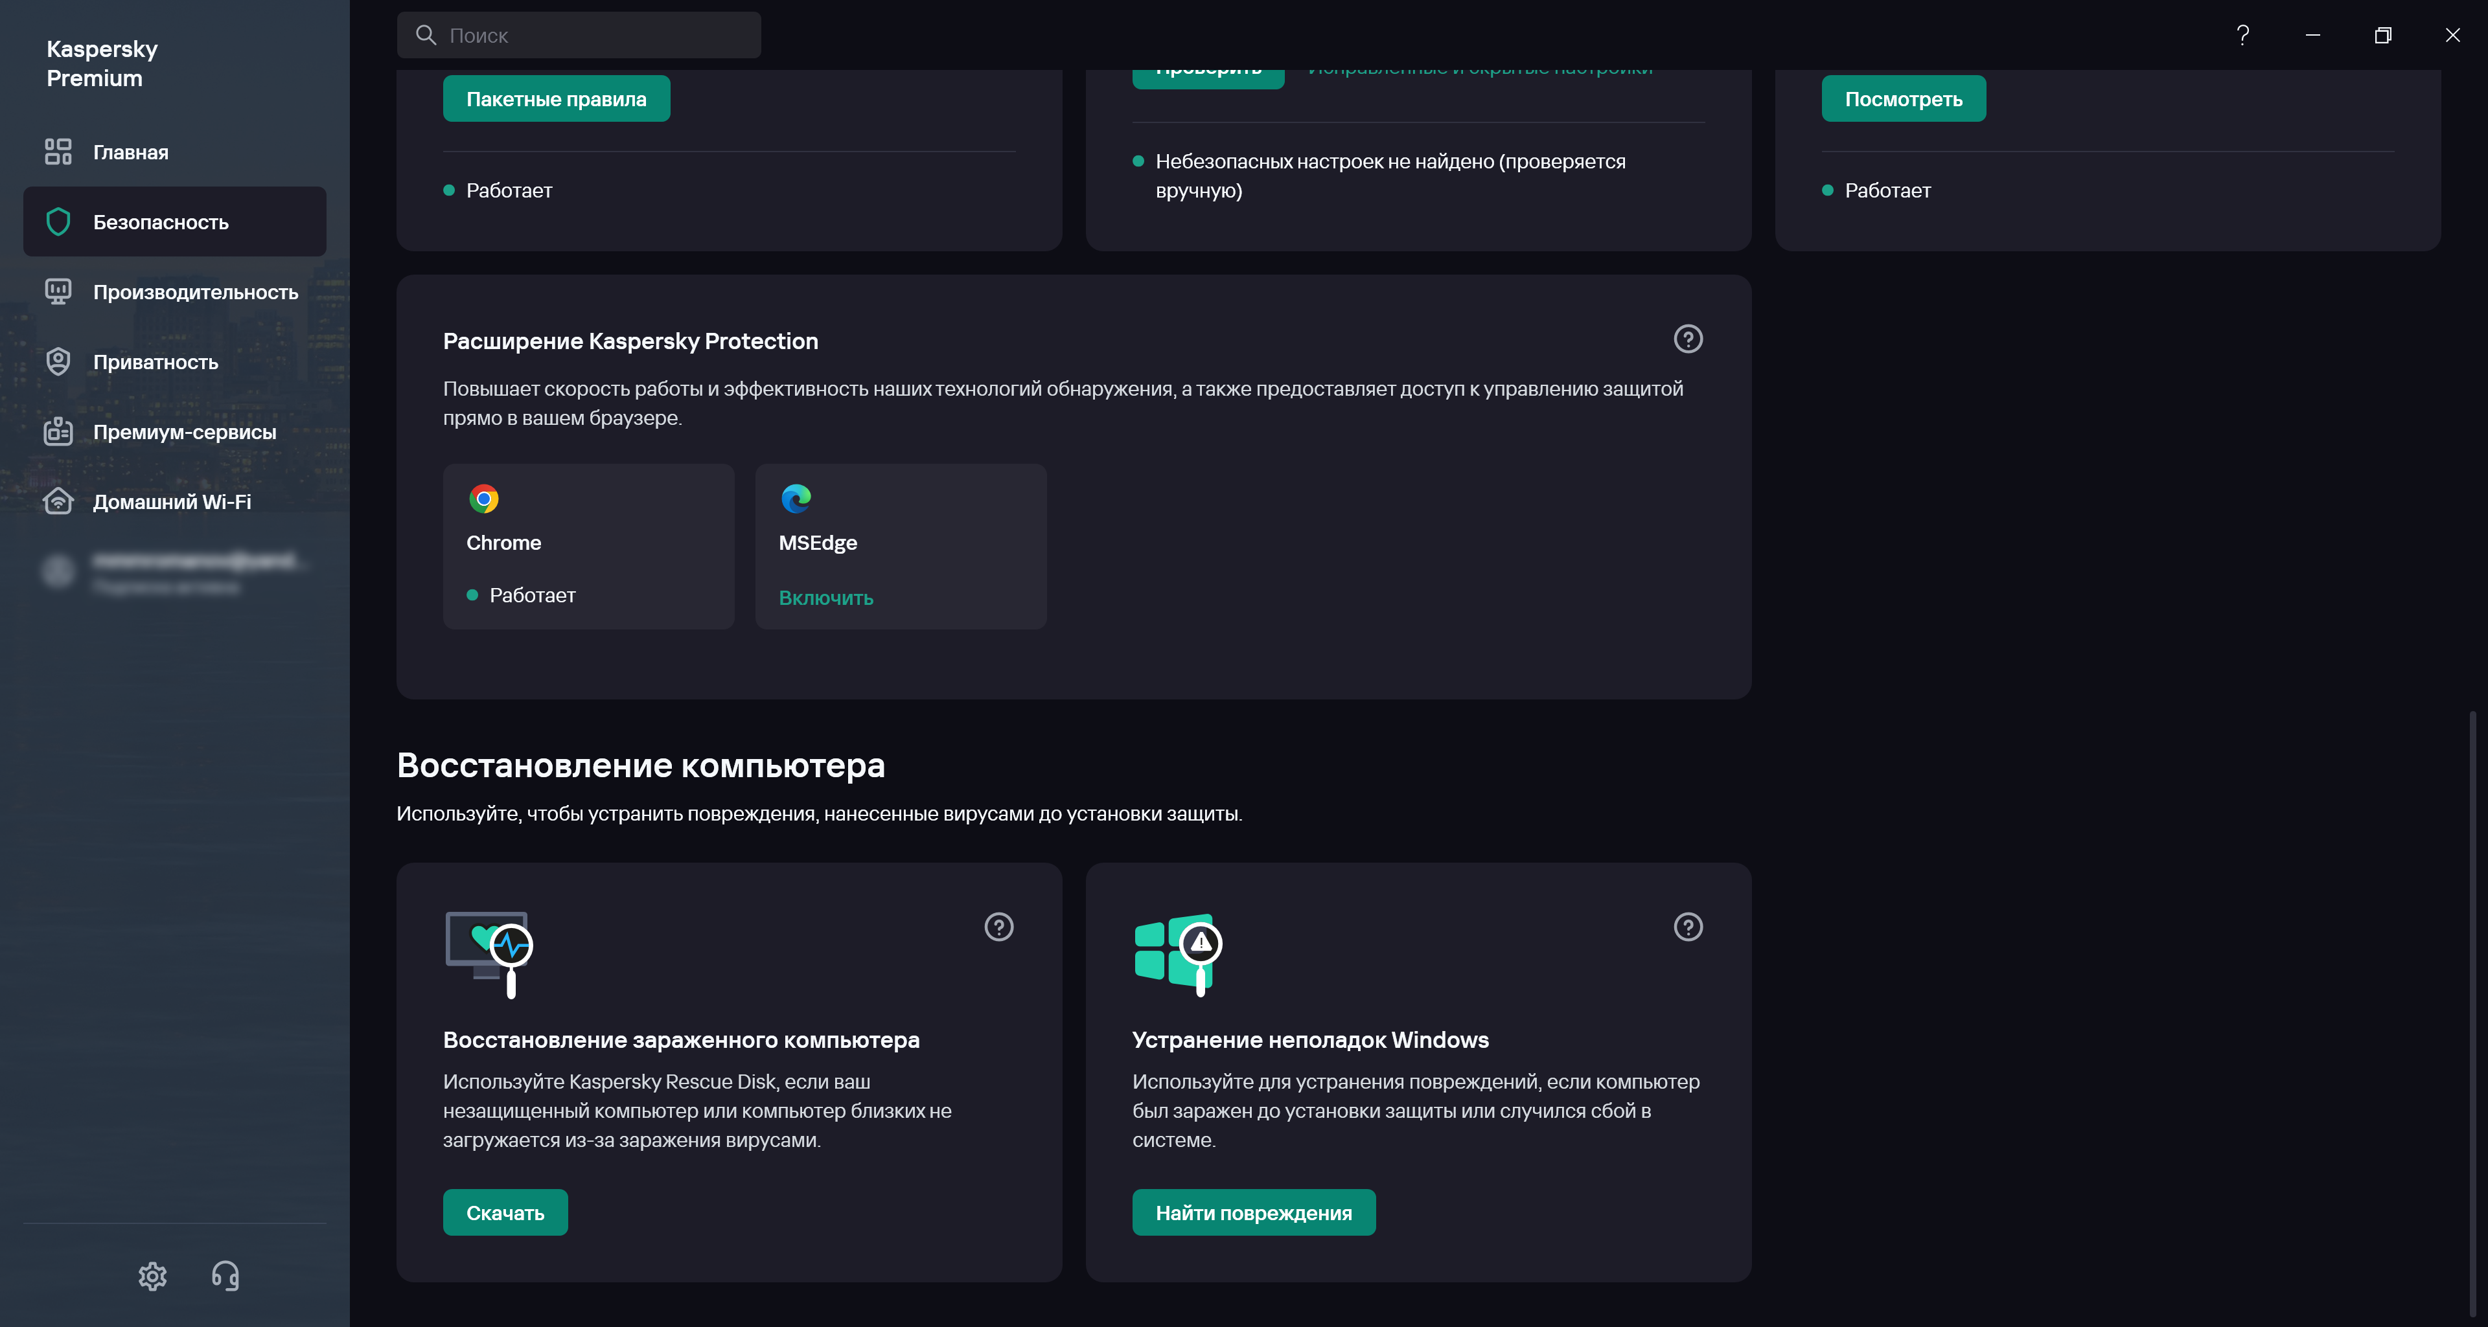The image size is (2488, 1327).
Task: Open Производительность section
Action: coord(195,293)
